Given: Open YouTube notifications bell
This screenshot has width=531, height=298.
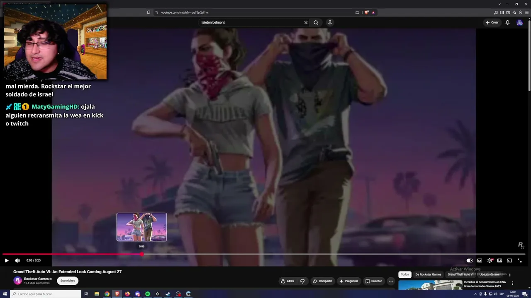Looking at the screenshot, I should 507,22.
